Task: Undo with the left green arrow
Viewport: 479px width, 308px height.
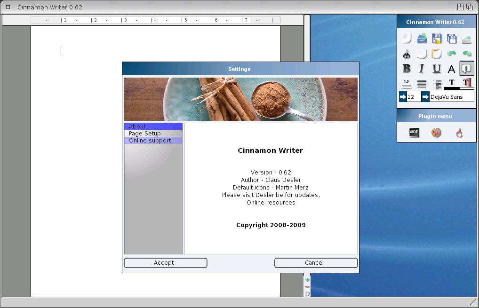Action: tap(452, 54)
